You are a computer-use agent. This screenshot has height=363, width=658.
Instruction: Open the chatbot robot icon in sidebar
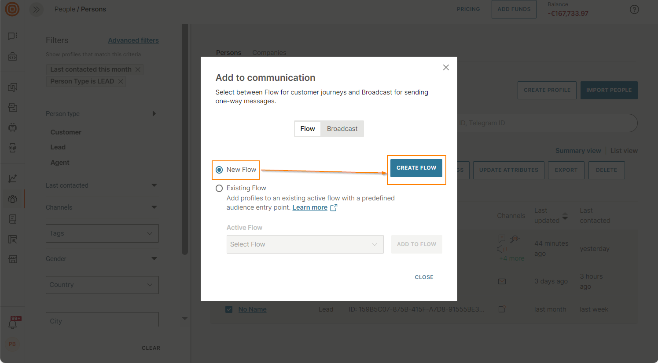pos(13,128)
